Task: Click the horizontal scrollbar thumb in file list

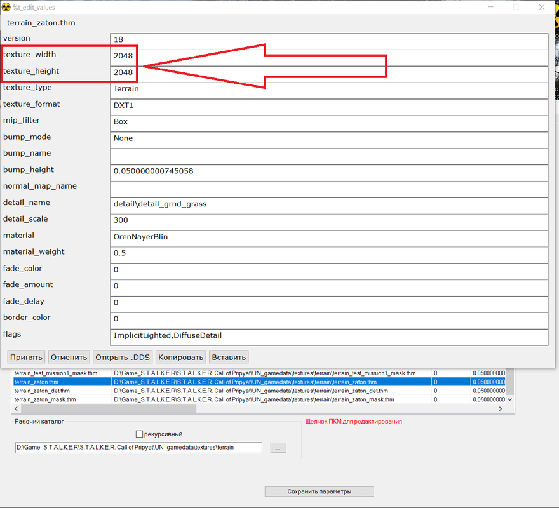Action: click(109, 408)
